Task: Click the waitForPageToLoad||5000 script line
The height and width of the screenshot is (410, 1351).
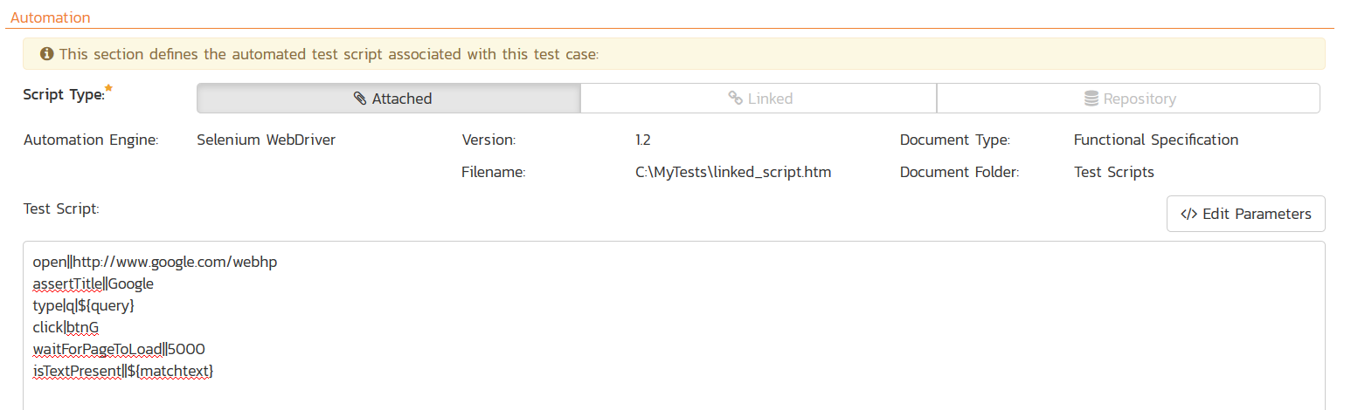Action: click(119, 349)
